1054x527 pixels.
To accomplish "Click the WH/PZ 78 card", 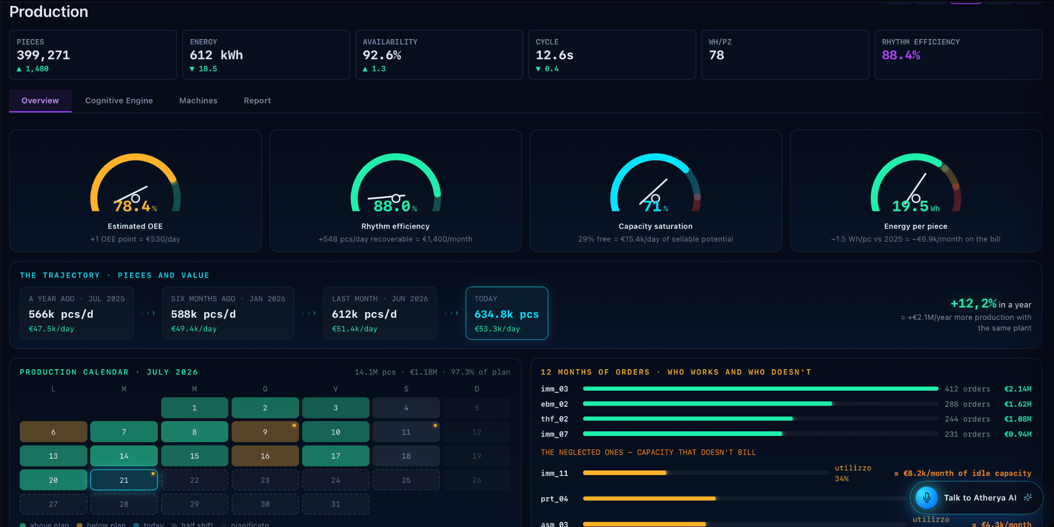I will tap(785, 54).
